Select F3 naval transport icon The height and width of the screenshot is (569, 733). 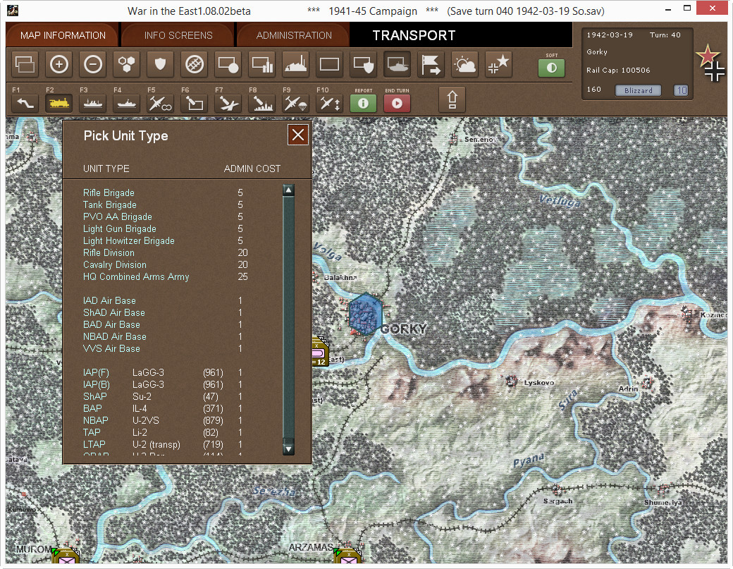[93, 103]
